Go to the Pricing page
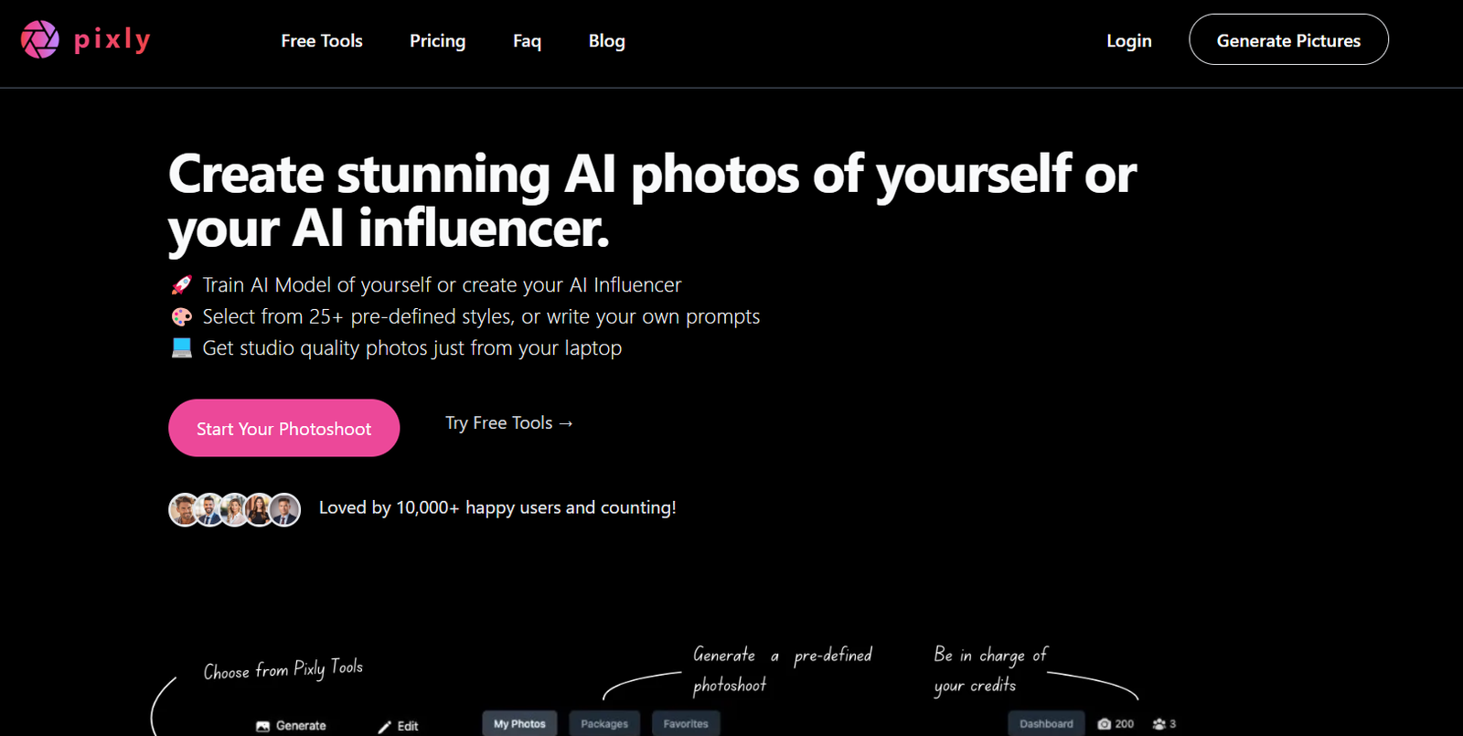Screen dimensions: 1463x736 tap(437, 41)
